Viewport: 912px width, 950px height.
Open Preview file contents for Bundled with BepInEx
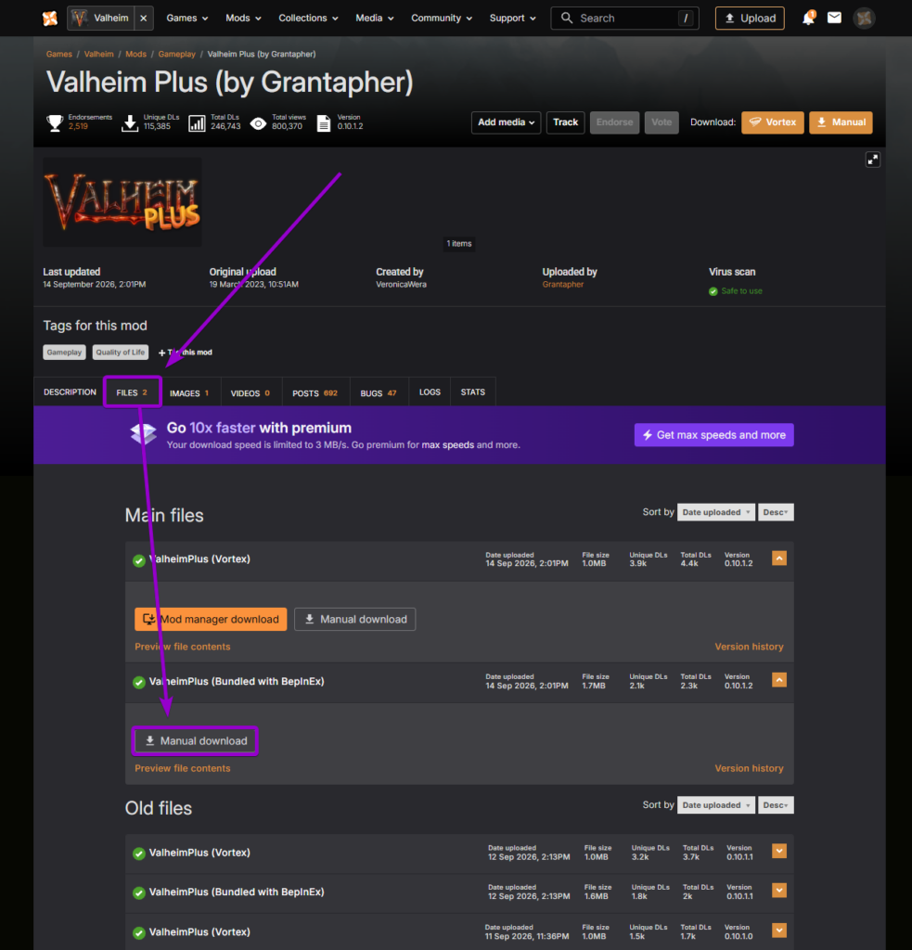click(x=183, y=768)
